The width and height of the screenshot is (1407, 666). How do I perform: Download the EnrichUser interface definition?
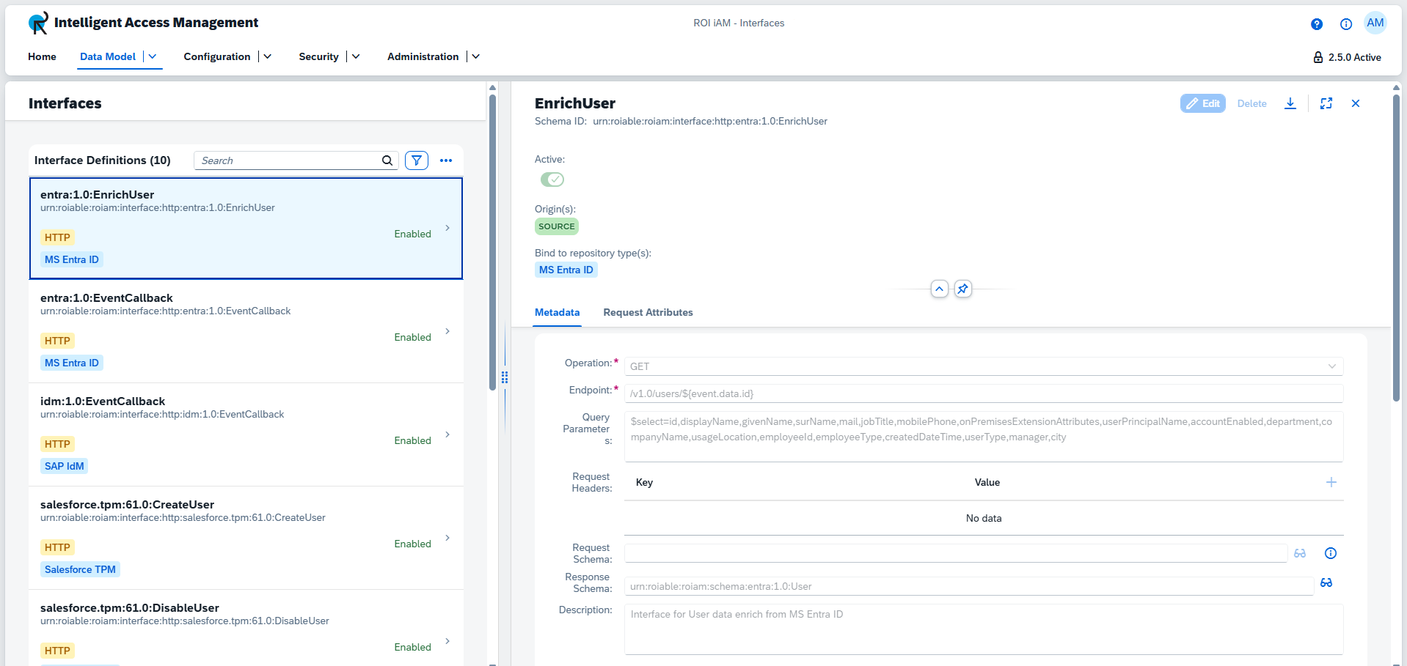[1290, 103]
